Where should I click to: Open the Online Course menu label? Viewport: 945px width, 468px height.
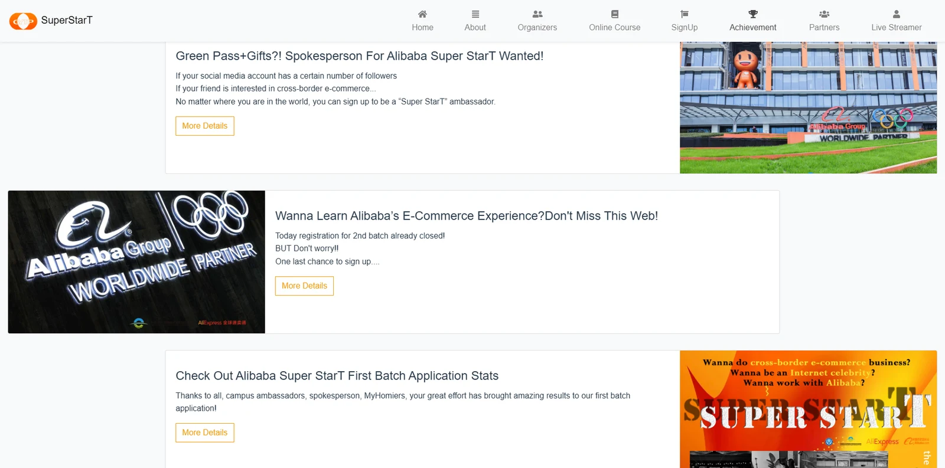(615, 28)
